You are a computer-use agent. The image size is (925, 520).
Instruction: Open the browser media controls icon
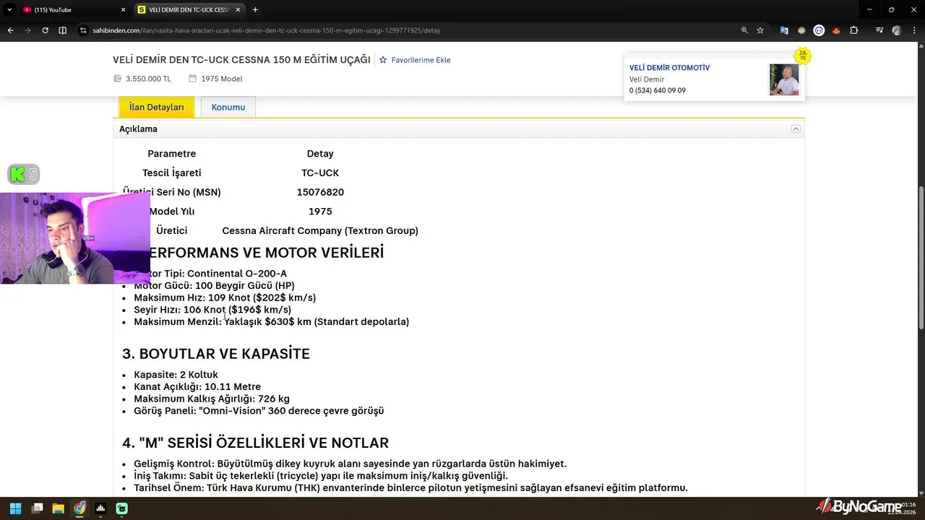pyautogui.click(x=879, y=30)
